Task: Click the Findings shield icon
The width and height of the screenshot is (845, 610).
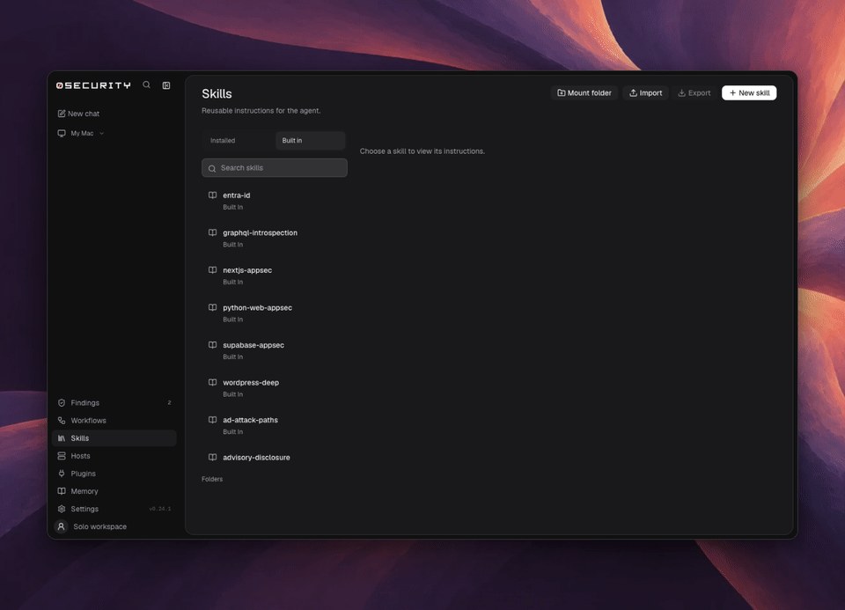Action: 62,402
